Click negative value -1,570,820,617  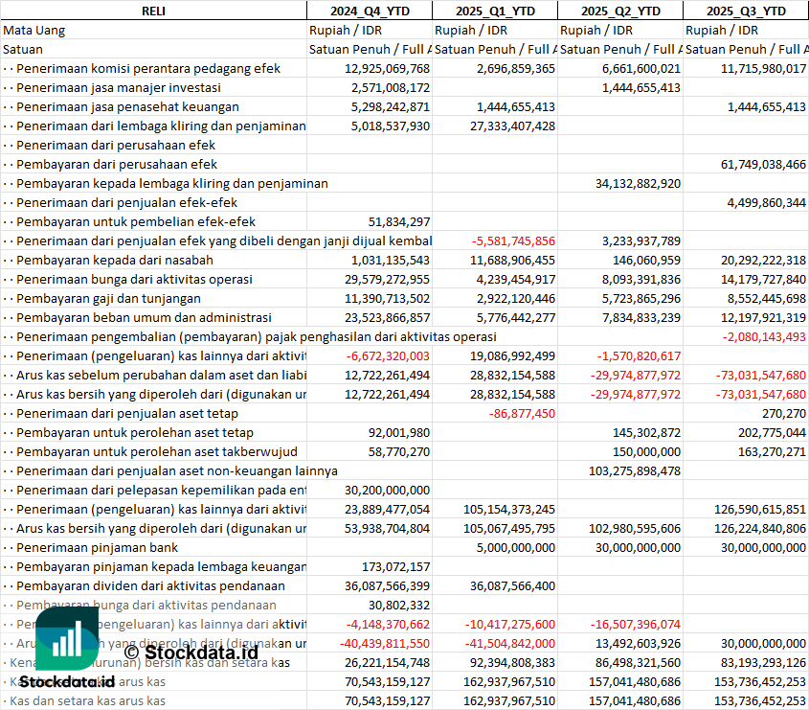pyautogui.click(x=639, y=355)
